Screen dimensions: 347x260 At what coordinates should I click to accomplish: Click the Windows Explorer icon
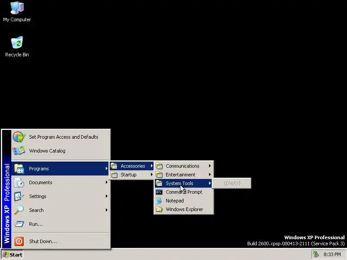click(159, 209)
